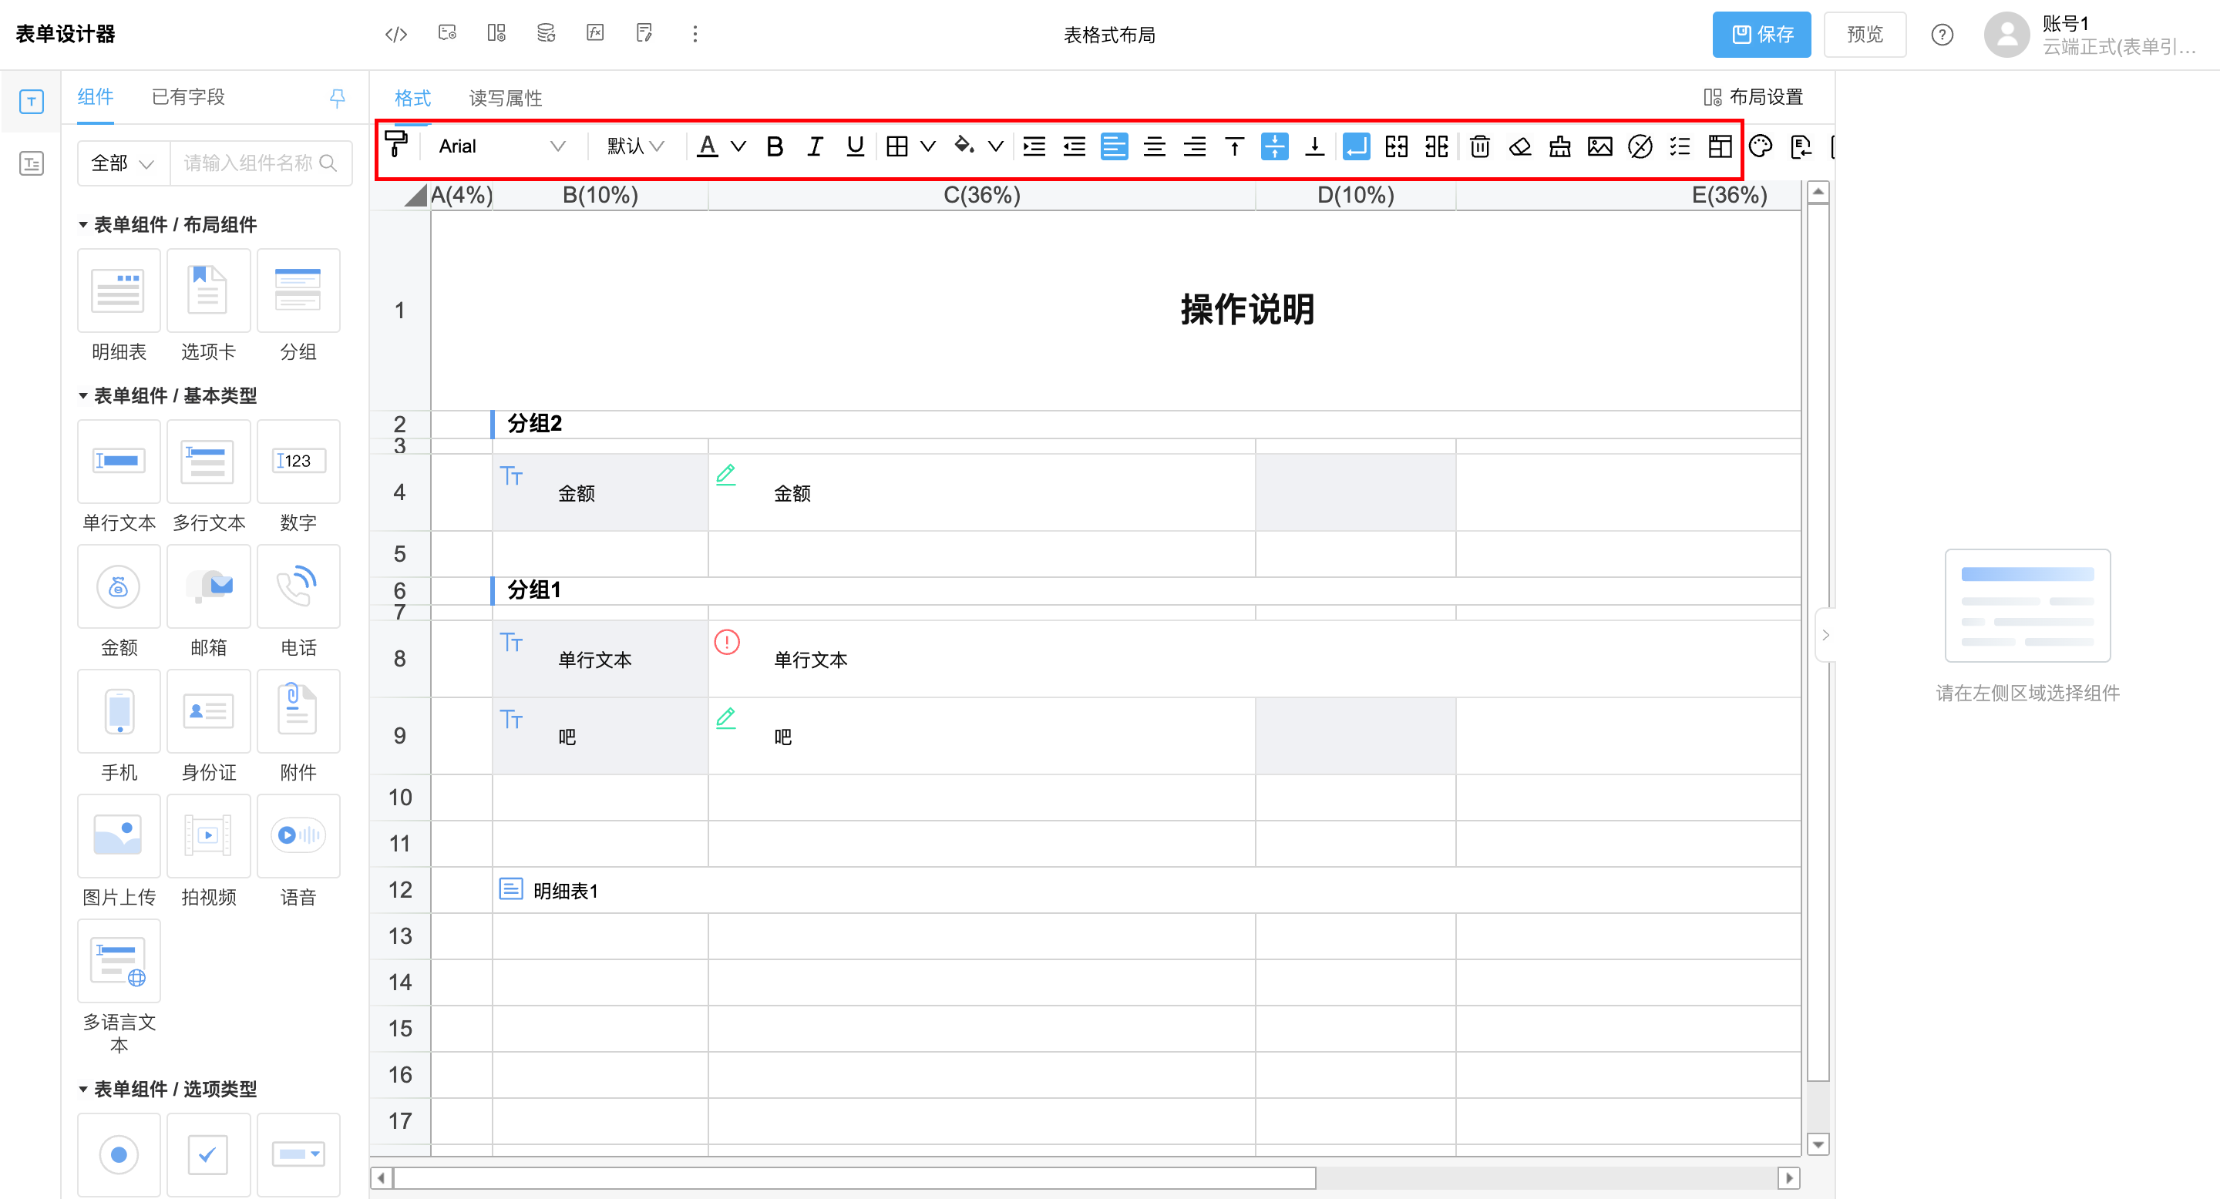Open the Arial font family dropdown
This screenshot has width=2220, height=1199.
(x=502, y=146)
